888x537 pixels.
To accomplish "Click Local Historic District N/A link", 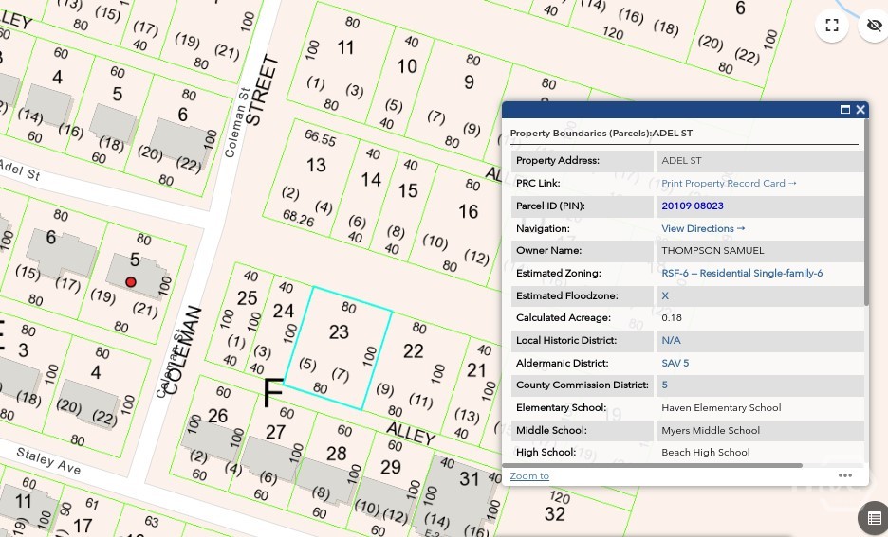I will tap(671, 340).
